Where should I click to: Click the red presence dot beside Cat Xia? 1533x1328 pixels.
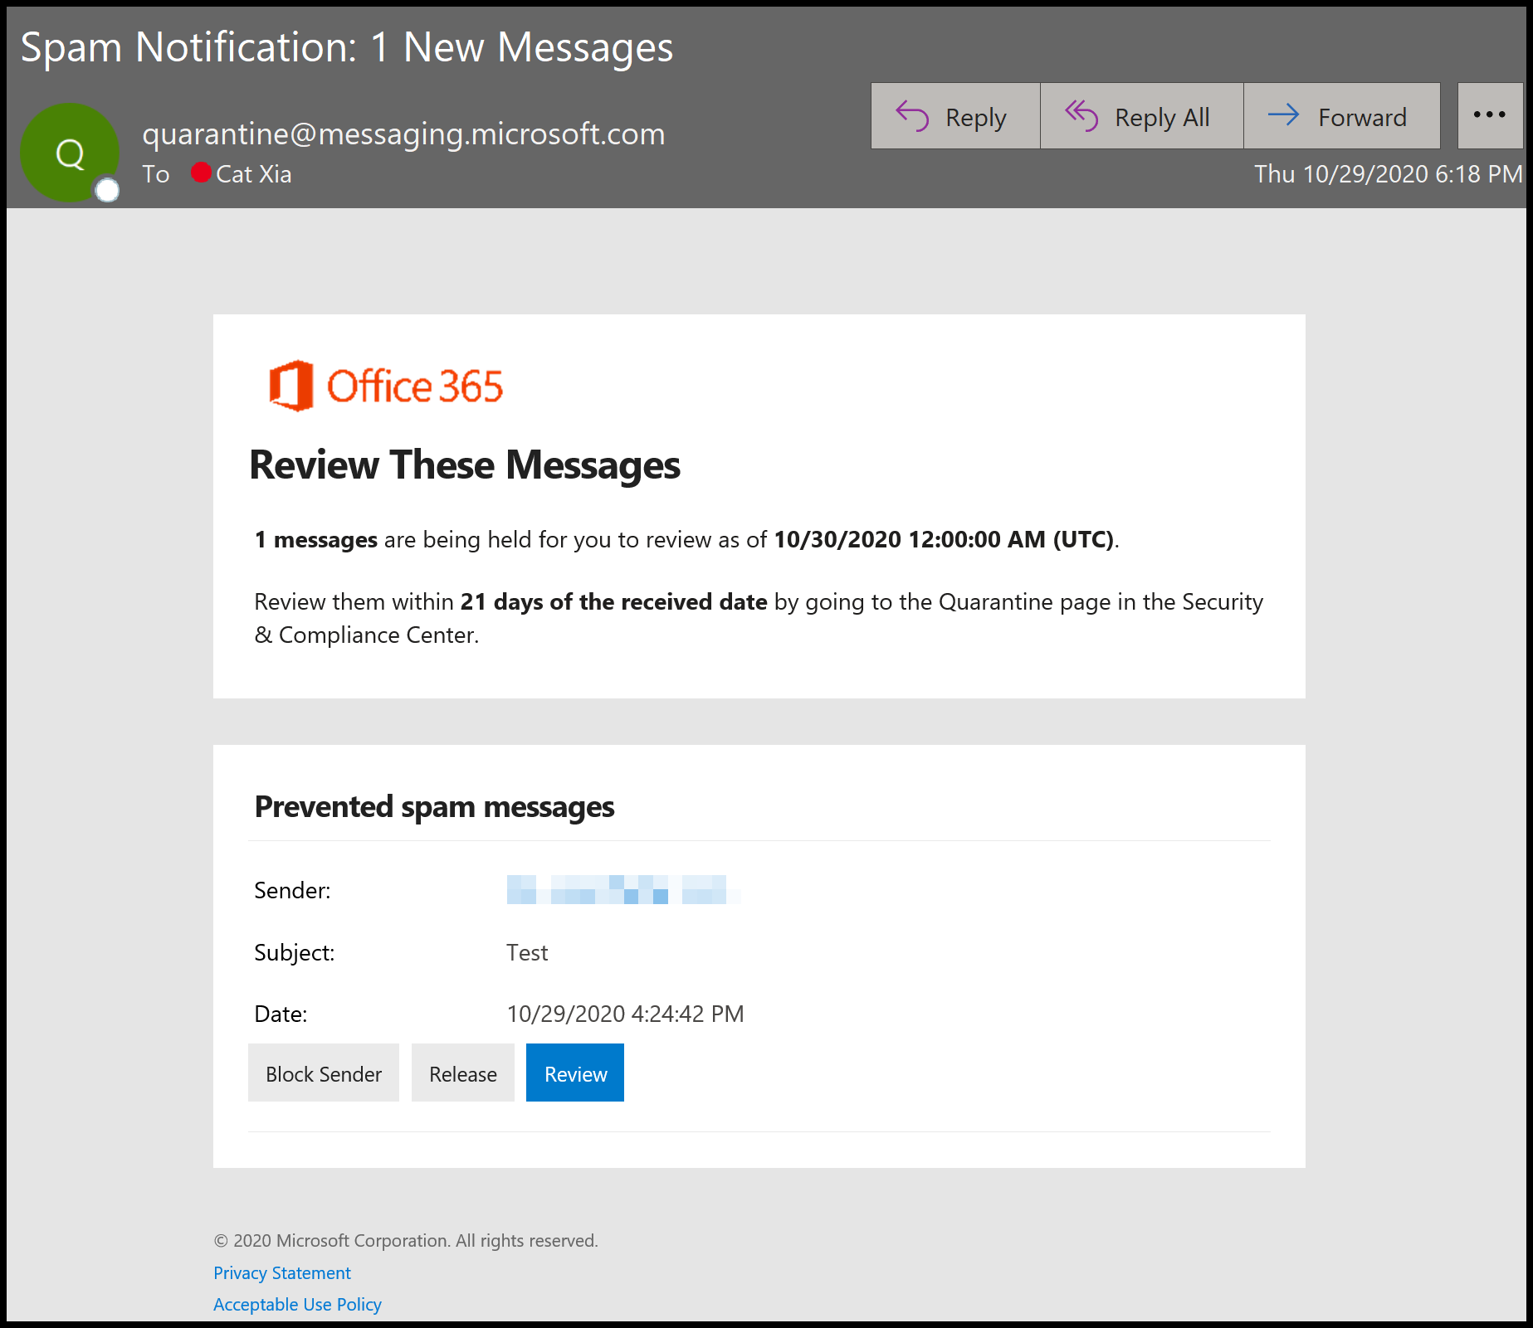[x=201, y=173]
